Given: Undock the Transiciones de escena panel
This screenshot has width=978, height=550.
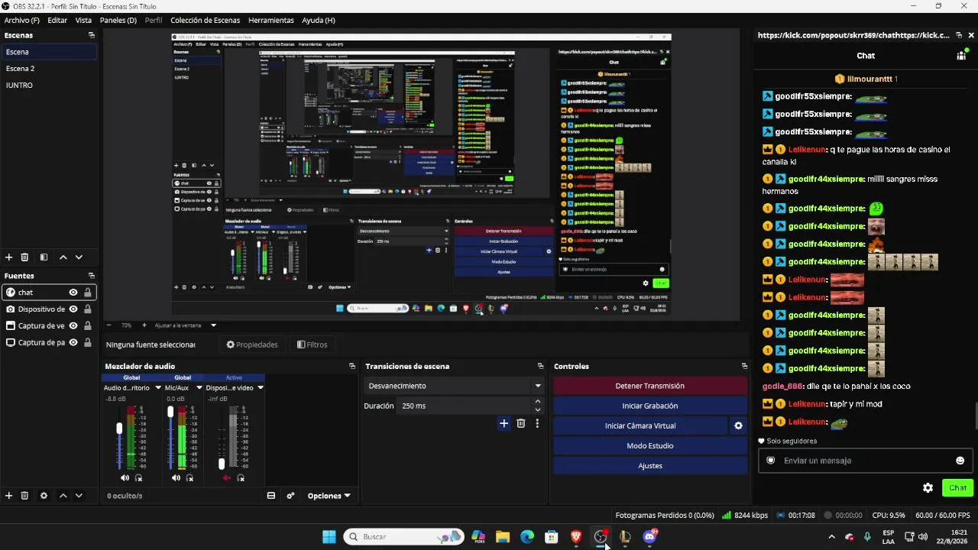Looking at the screenshot, I should point(540,367).
